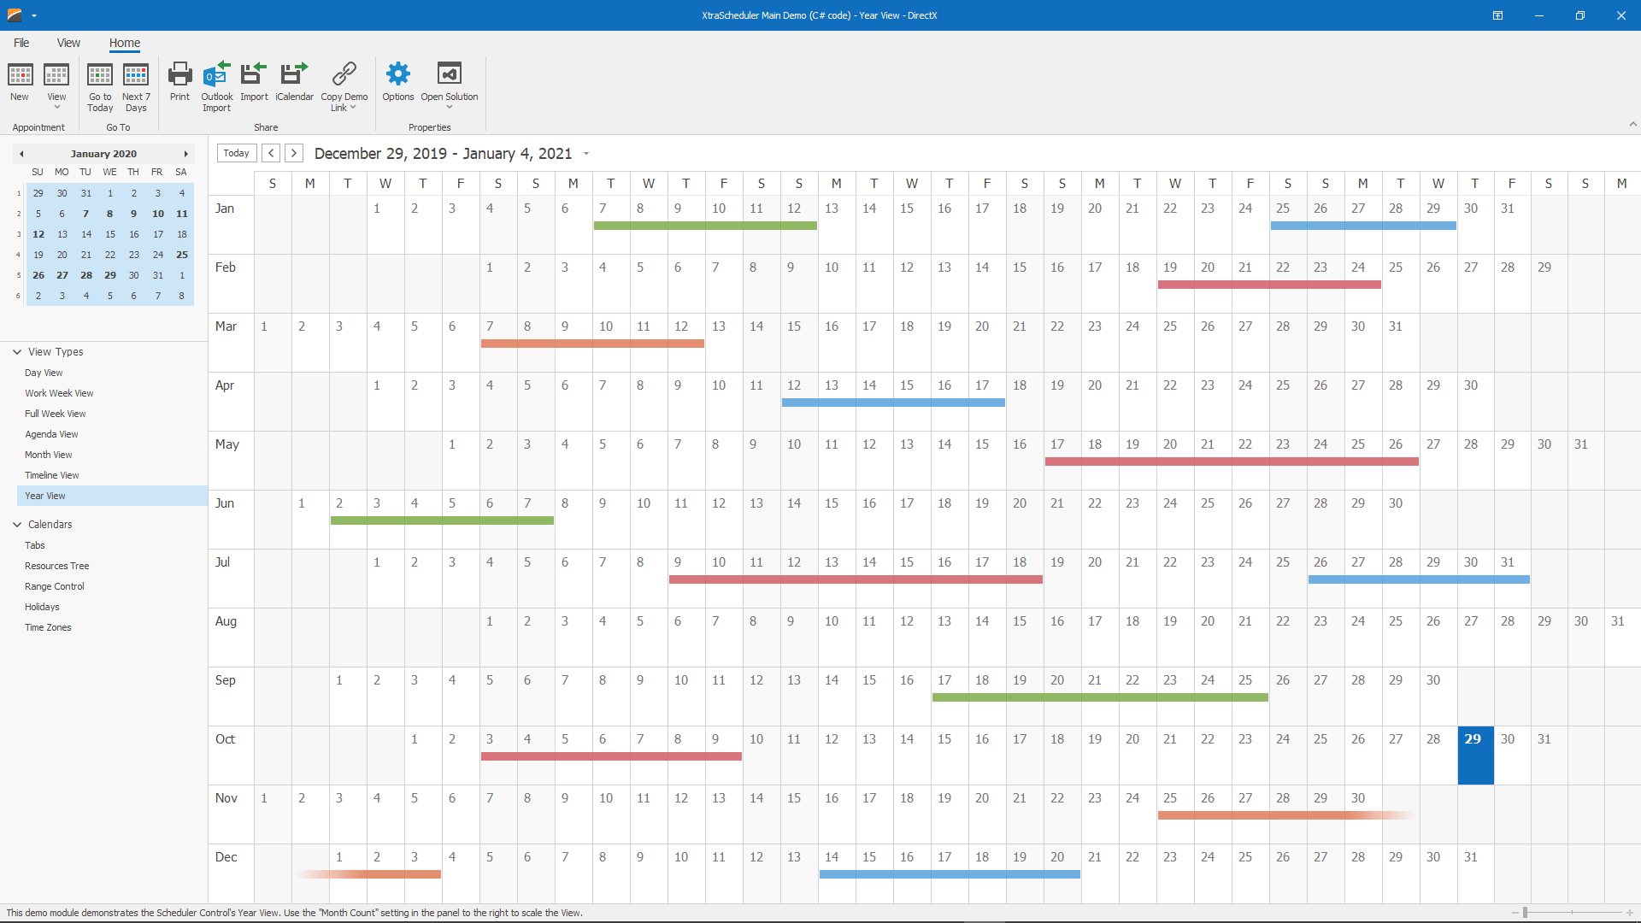The image size is (1641, 923).
Task: Create a New appointment
Action: coord(19,84)
